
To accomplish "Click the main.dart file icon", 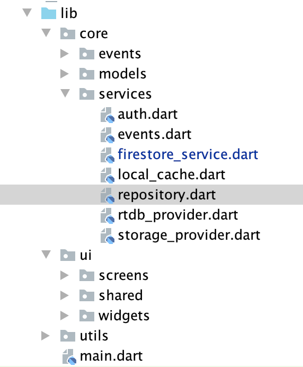I will pyautogui.click(x=69, y=357).
